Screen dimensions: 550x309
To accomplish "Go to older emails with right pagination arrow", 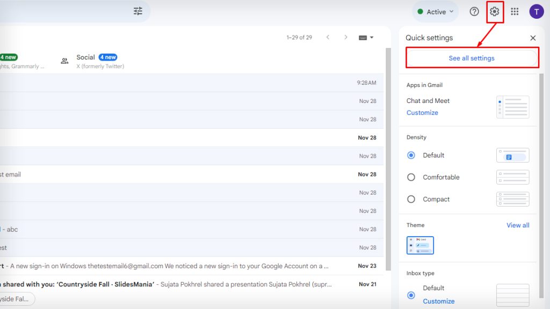I will pyautogui.click(x=346, y=37).
